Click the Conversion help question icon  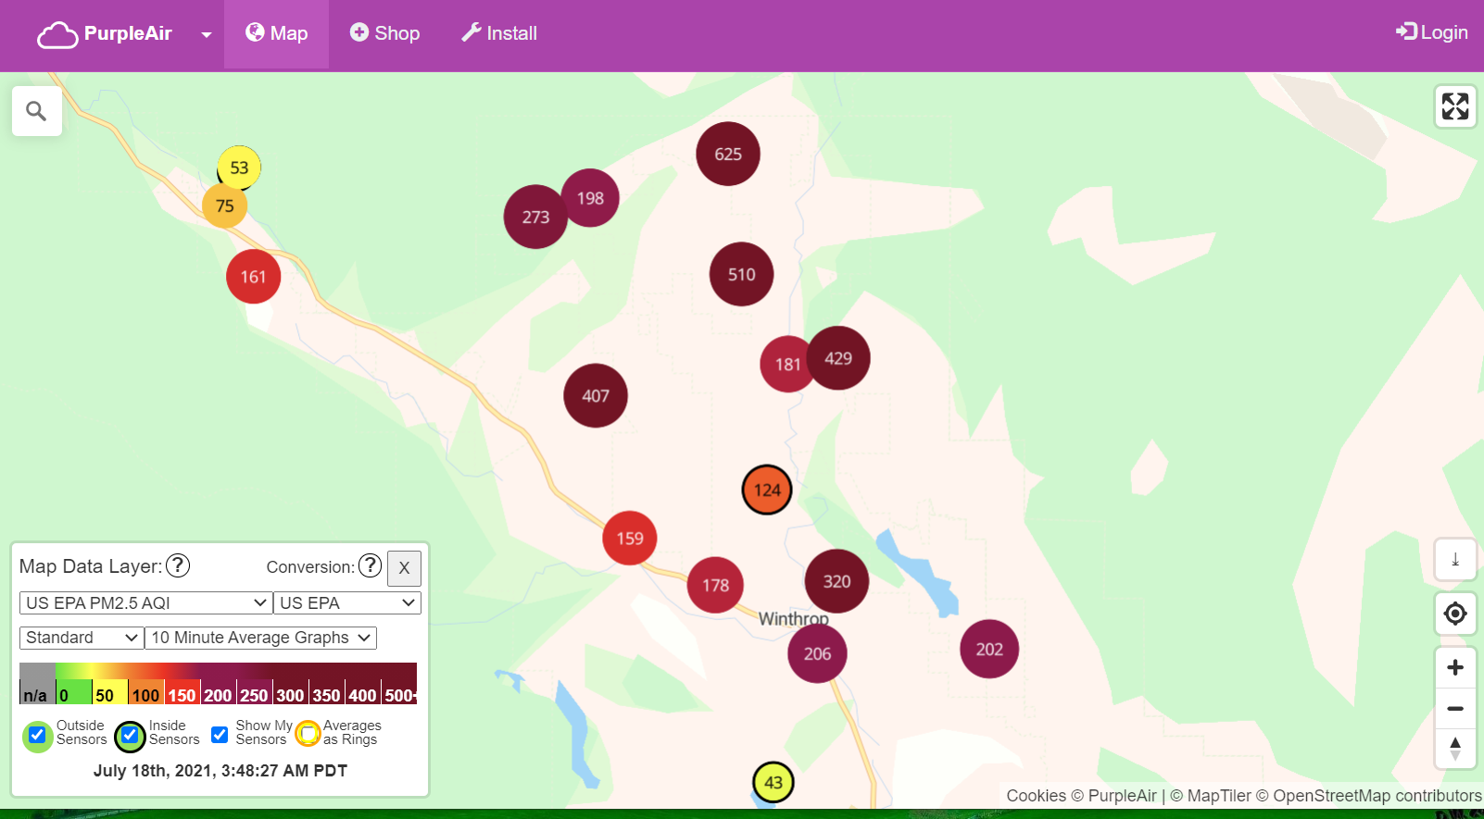coord(370,565)
